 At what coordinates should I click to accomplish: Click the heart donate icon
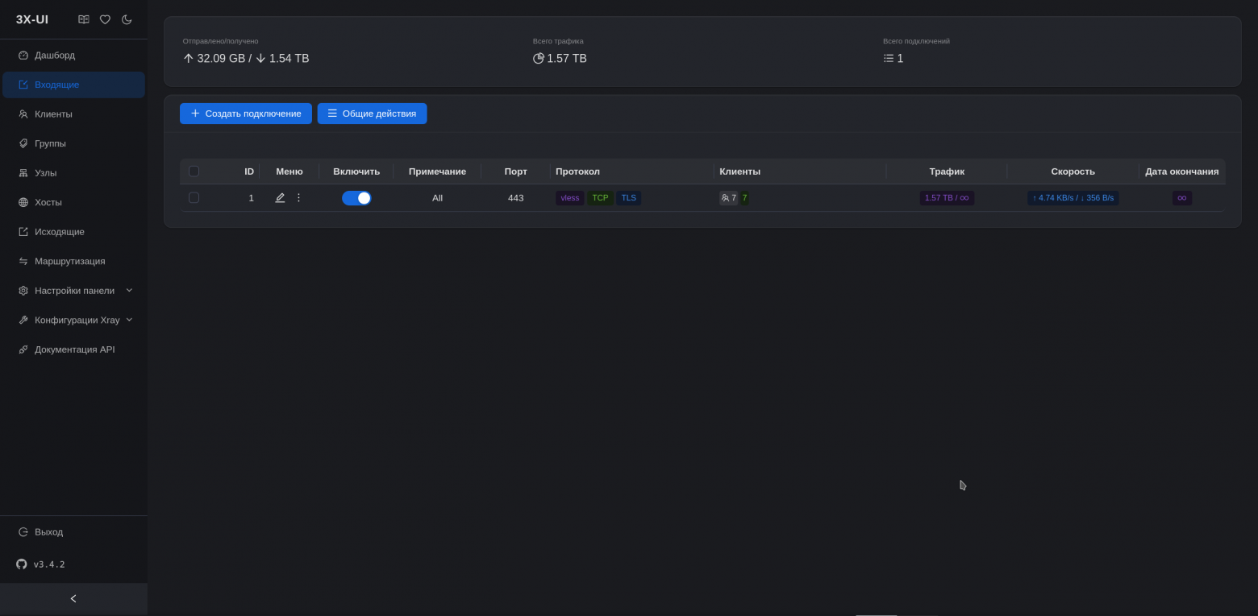click(x=105, y=19)
